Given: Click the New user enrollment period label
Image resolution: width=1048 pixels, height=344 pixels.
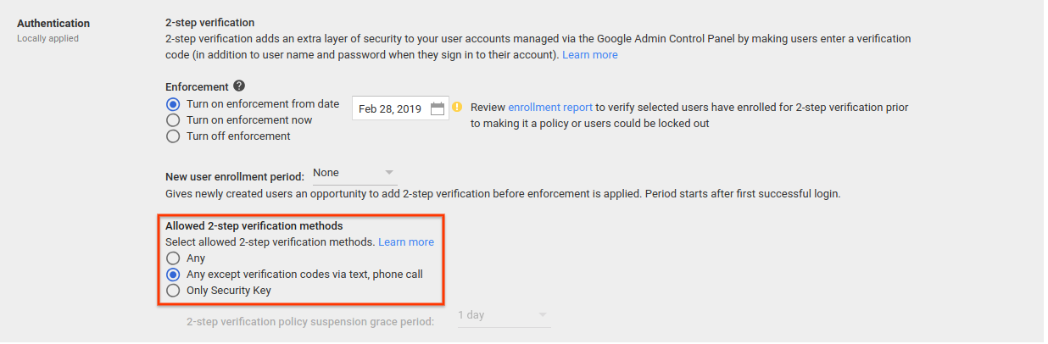Looking at the screenshot, I should tap(235, 177).
